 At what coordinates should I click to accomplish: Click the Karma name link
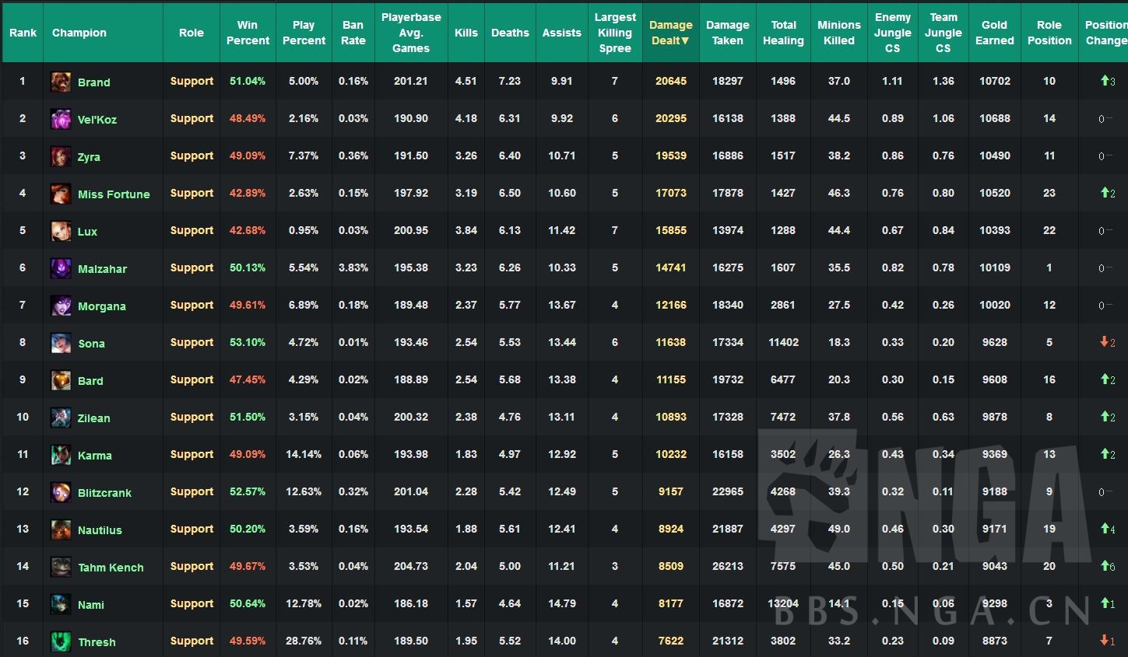tap(94, 456)
